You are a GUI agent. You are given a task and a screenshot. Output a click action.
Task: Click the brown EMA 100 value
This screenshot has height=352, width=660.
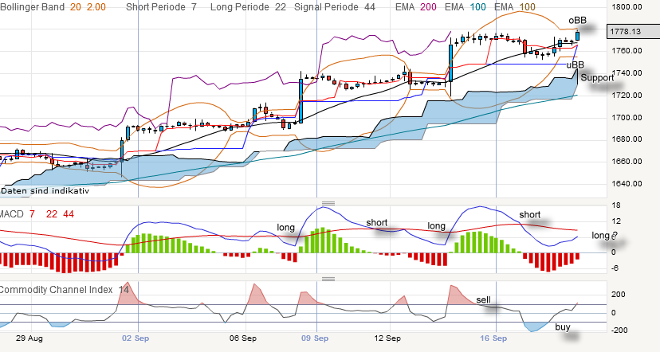pos(527,7)
